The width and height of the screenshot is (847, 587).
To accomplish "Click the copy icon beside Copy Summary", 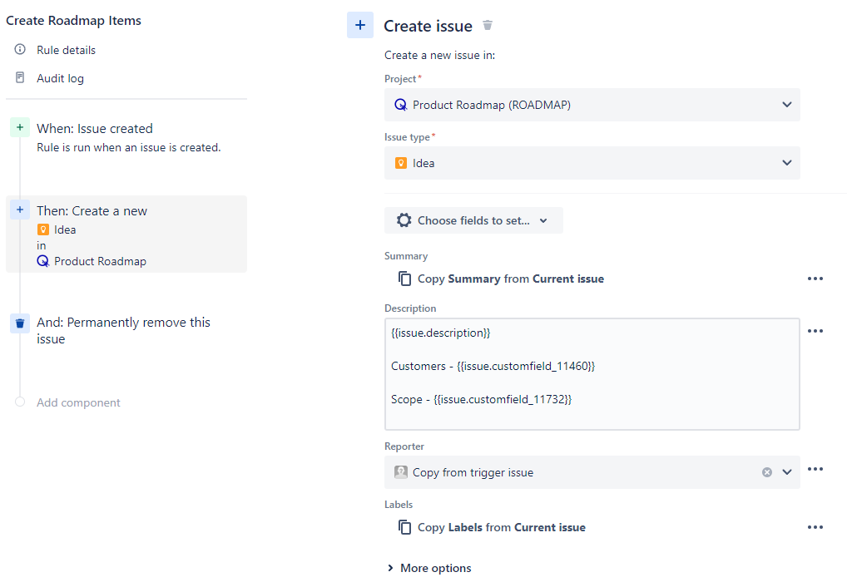I will [404, 278].
